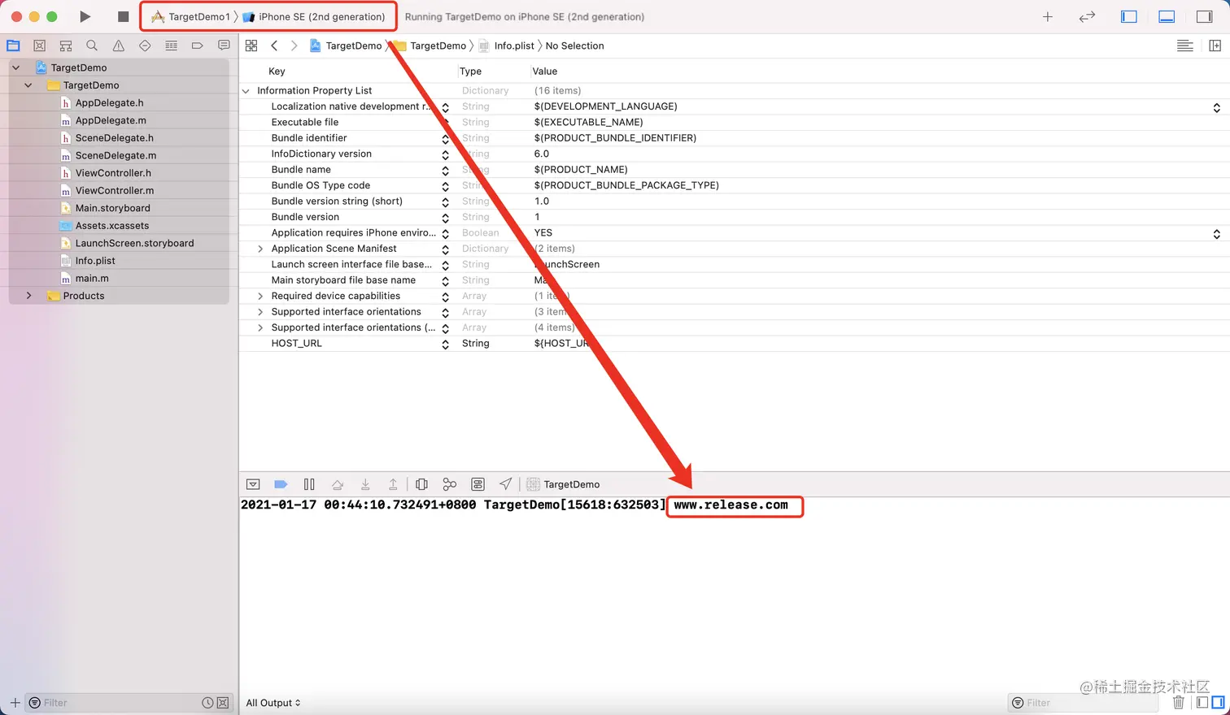Viewport: 1230px width, 715px height.
Task: Expand Required device capabilities array
Action: [x=260, y=296]
